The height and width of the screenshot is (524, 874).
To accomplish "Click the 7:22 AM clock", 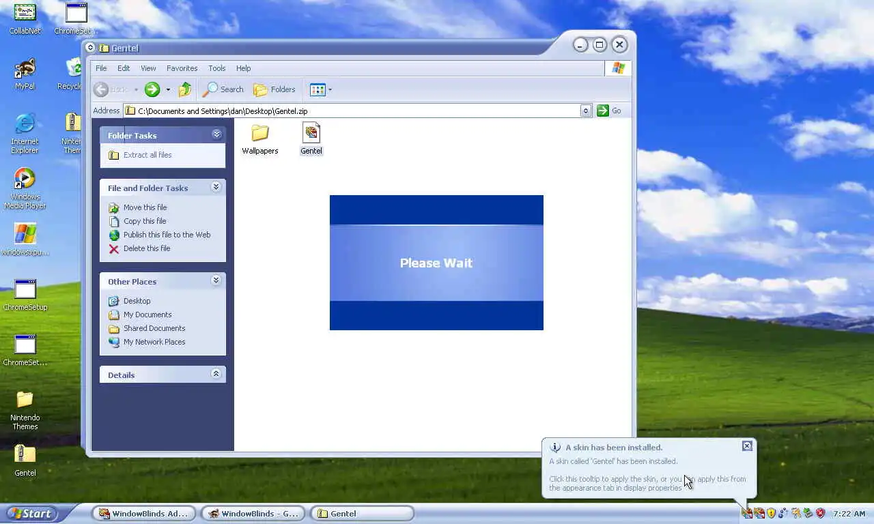I will (x=849, y=514).
